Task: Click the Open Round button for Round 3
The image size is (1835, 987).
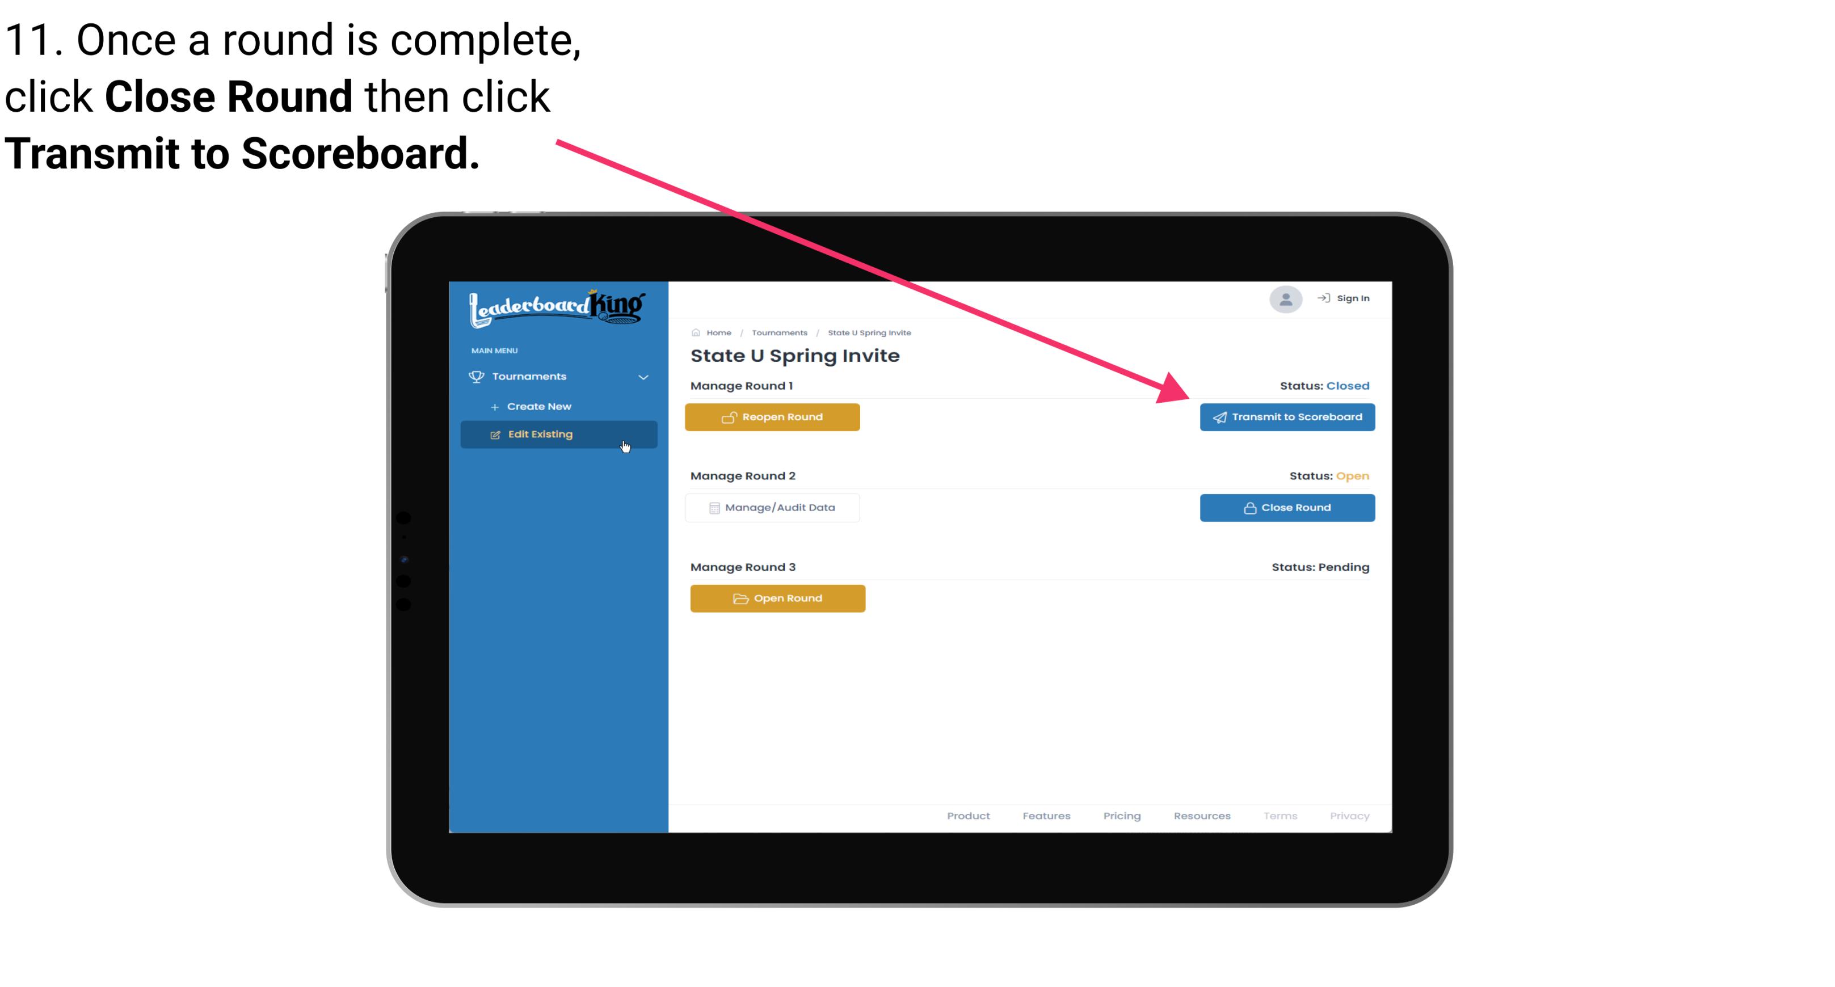Action: point(779,597)
